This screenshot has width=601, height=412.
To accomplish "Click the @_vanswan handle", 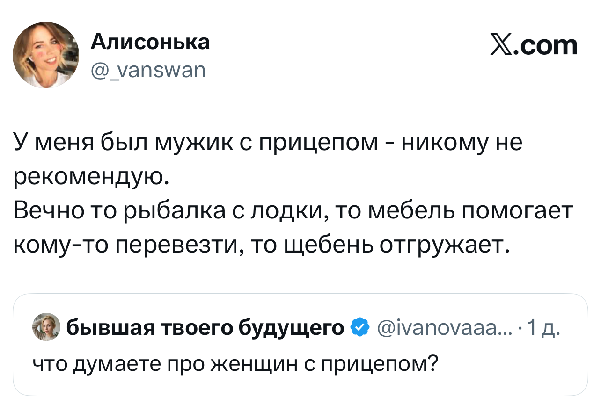I will point(147,70).
